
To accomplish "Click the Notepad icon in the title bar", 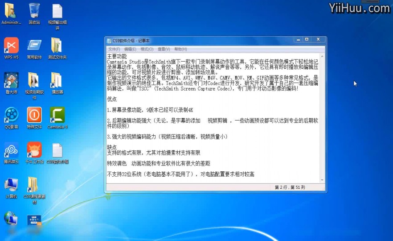I will coord(109,41).
